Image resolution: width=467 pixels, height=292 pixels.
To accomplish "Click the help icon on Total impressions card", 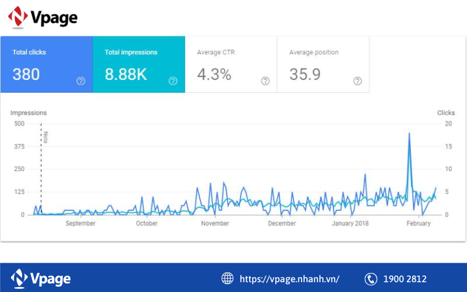I will coord(173,81).
